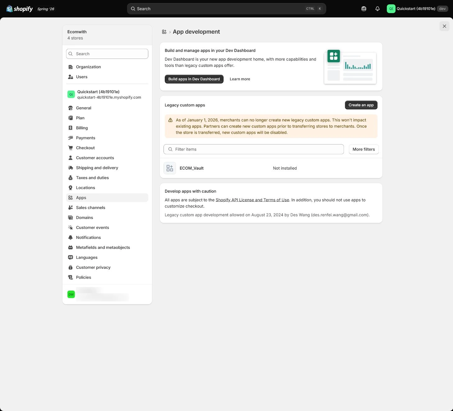Open the ECOM_Vault app row
This screenshot has height=411, width=453.
[271, 168]
